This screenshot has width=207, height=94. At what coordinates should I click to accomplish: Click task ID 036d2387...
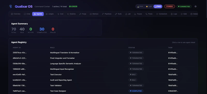(173, 91)
